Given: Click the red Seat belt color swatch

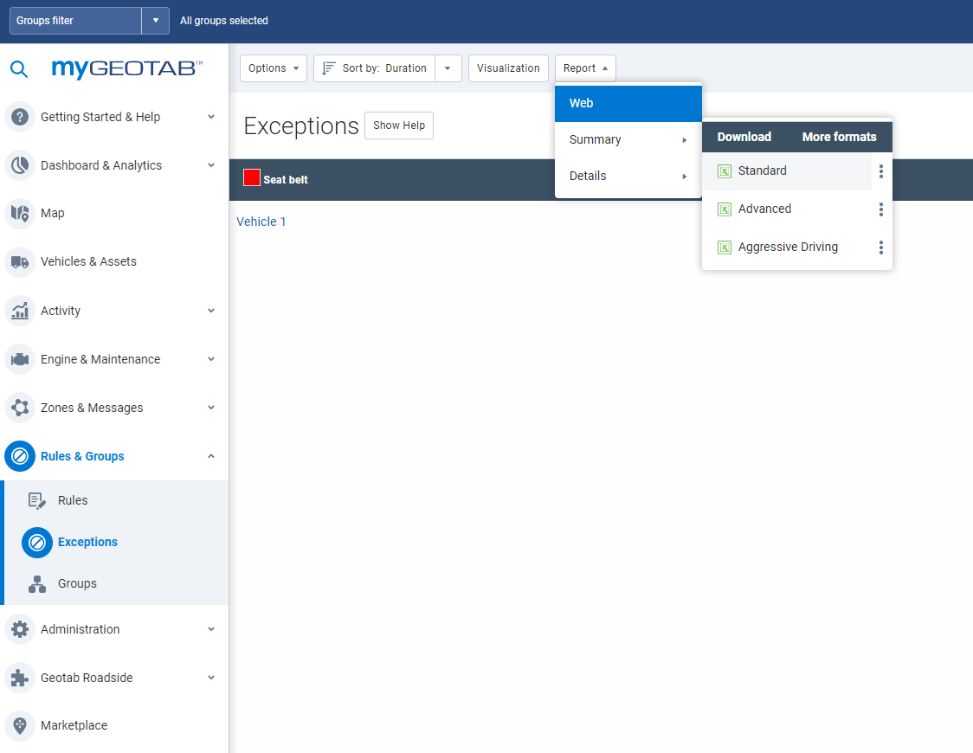Looking at the screenshot, I should click(x=252, y=178).
